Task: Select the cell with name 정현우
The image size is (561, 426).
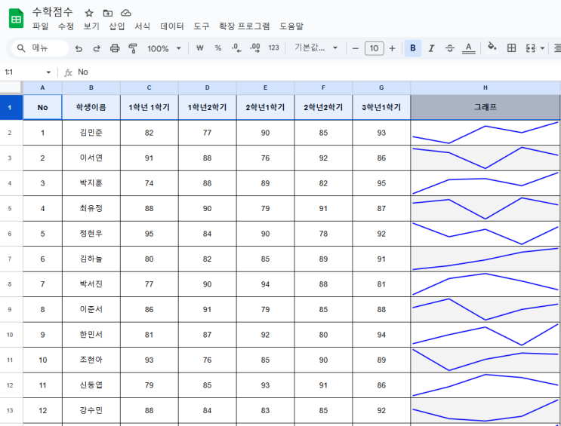Action: pos(91,234)
